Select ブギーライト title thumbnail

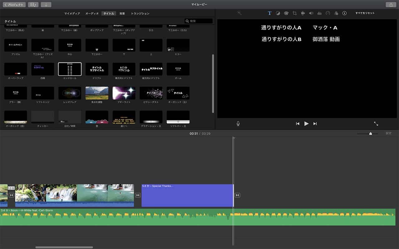point(124,93)
